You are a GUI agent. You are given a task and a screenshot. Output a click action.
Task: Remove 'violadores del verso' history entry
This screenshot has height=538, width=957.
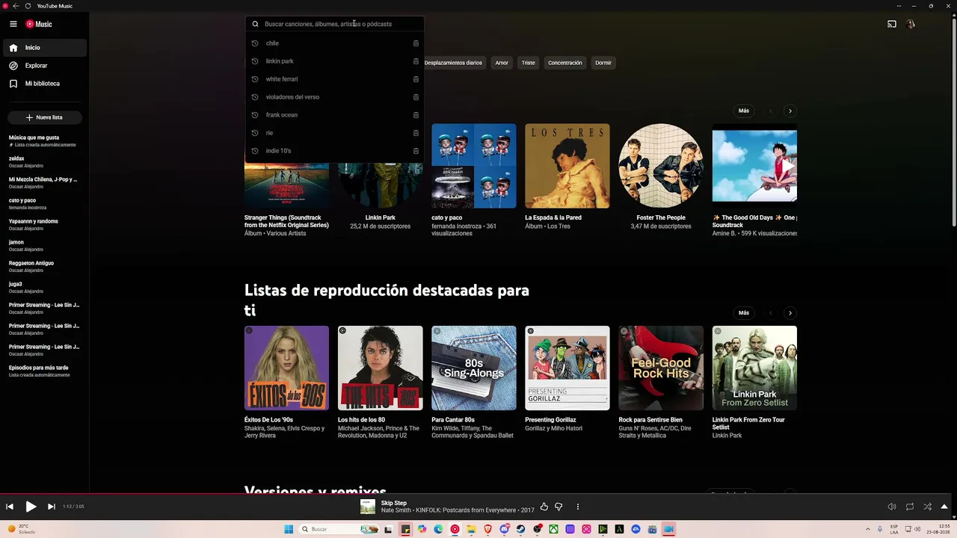pos(416,97)
